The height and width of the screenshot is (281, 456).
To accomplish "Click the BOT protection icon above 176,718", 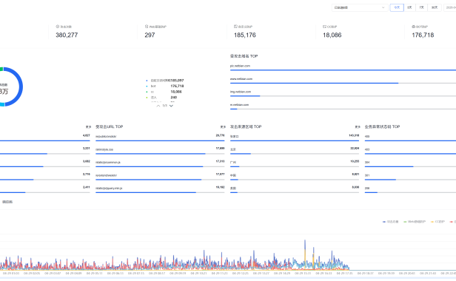I will click(414, 27).
